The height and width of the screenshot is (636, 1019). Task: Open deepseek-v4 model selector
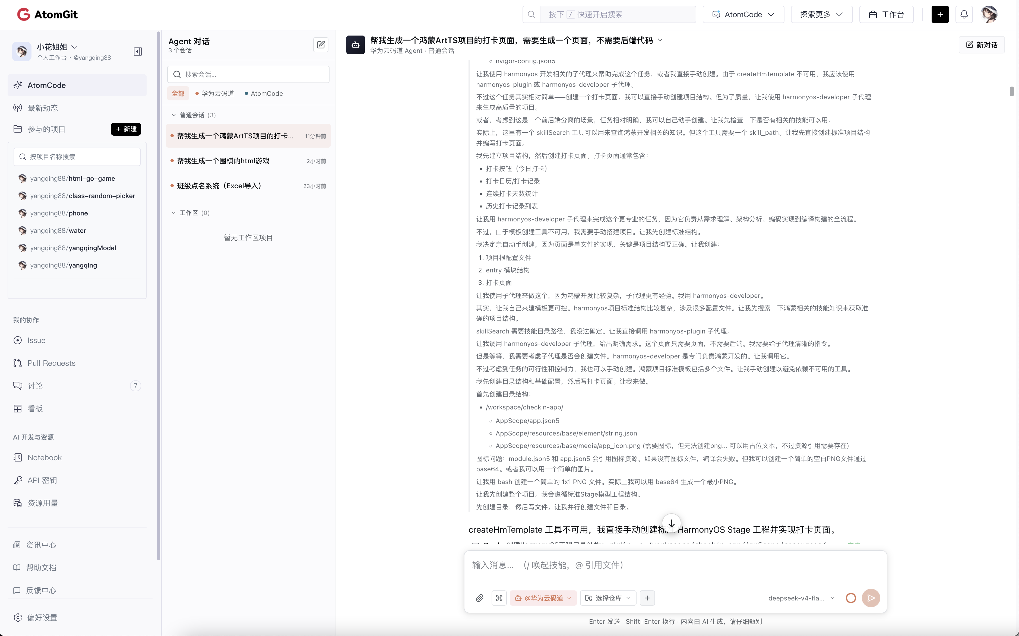[801, 598]
